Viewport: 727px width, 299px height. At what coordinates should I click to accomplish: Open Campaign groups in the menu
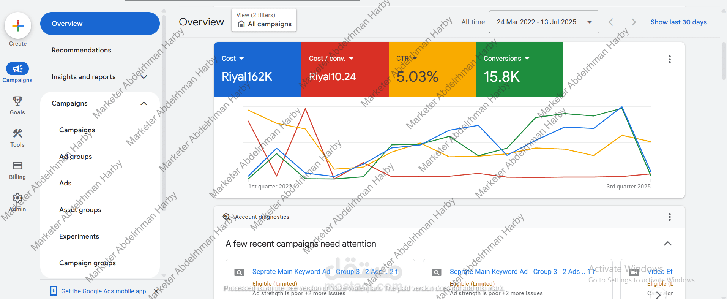tap(87, 263)
